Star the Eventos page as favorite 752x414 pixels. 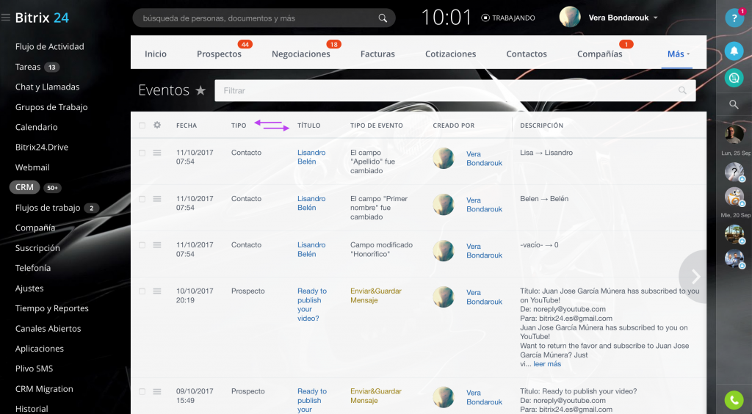tap(200, 90)
